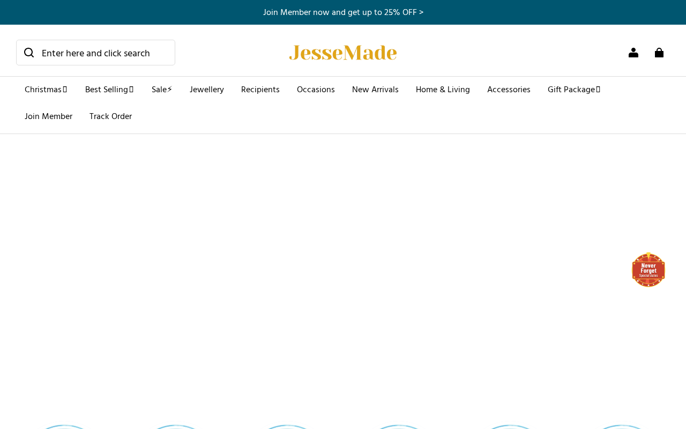The height and width of the screenshot is (429, 686).
Task: Click the Never Forget Special Dates badge
Action: (x=648, y=270)
